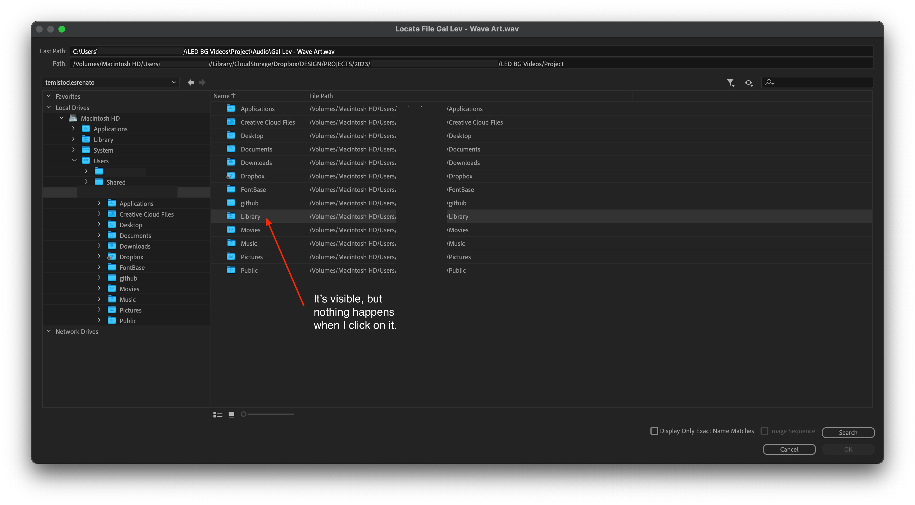Click Creative Cloud Files folder icon in list
Viewport: 915px width, 505px height.
click(231, 122)
